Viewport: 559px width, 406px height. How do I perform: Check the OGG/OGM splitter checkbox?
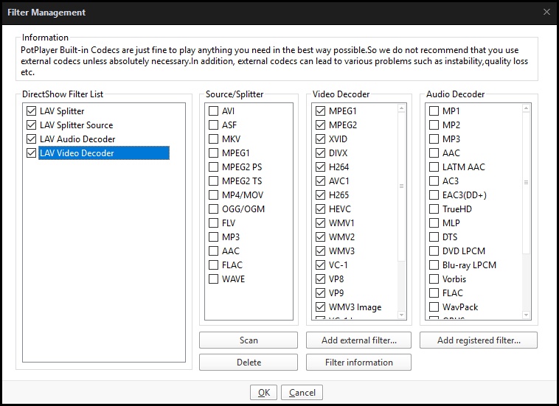tap(214, 209)
